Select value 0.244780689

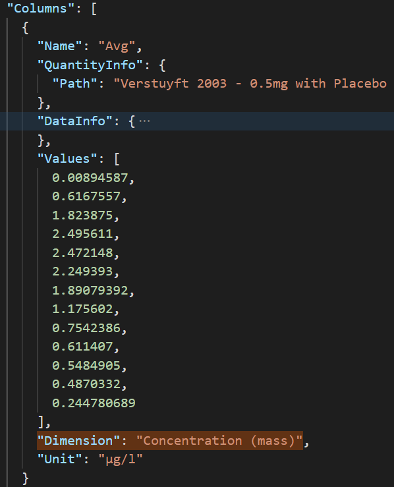tap(94, 403)
